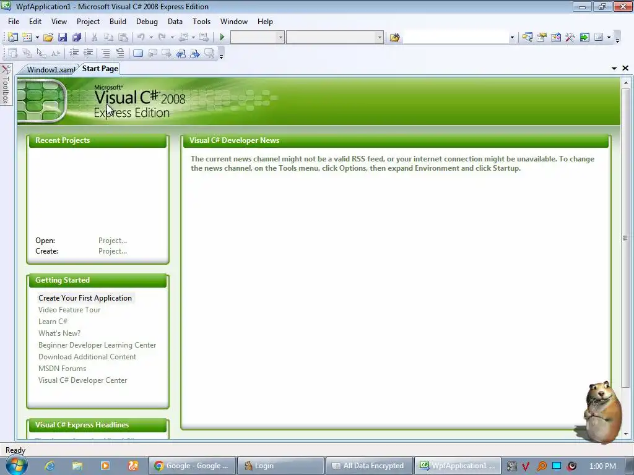This screenshot has width=634, height=475.
Task: Open the Project menu
Action: click(88, 22)
